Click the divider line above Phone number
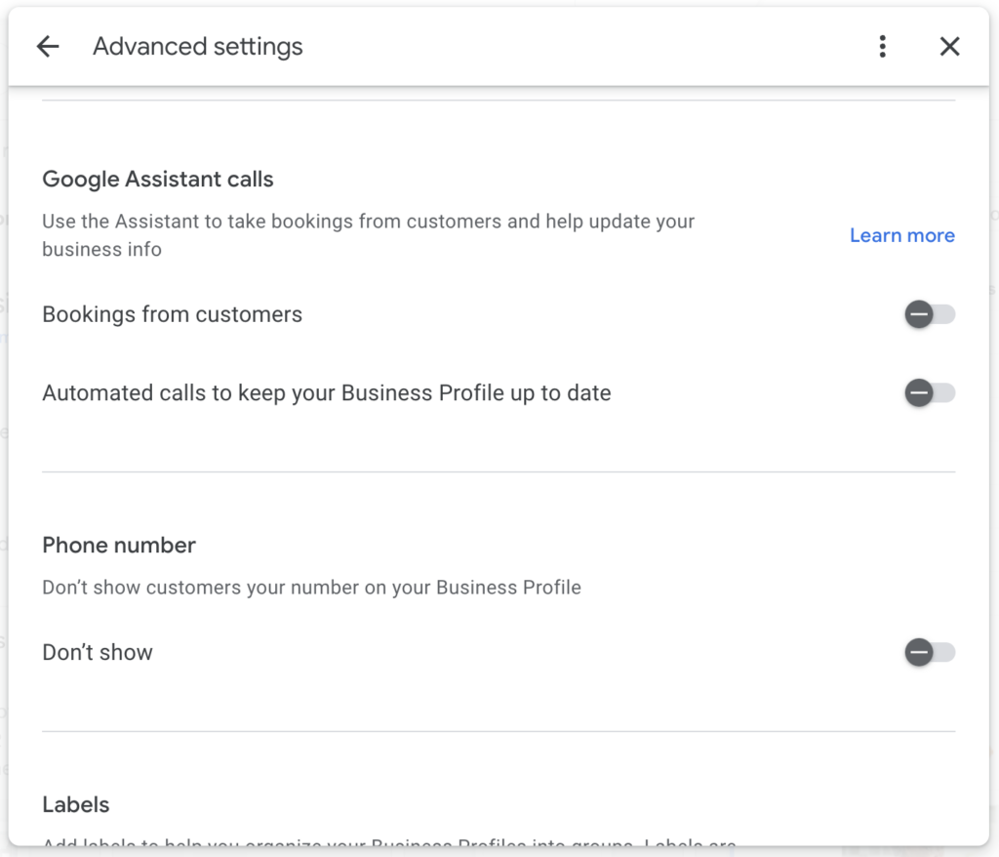The height and width of the screenshot is (857, 999). tap(499, 472)
